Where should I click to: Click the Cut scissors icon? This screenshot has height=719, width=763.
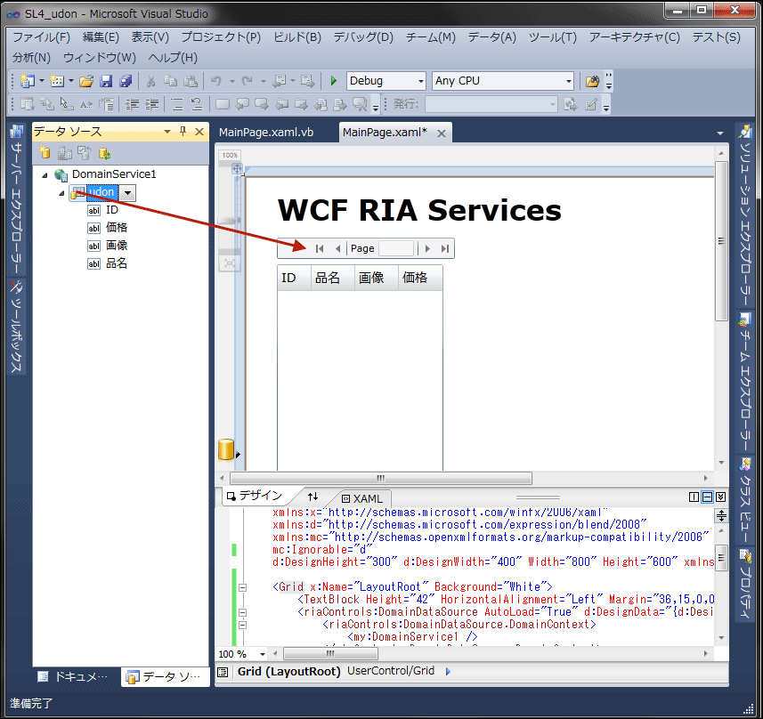point(150,81)
